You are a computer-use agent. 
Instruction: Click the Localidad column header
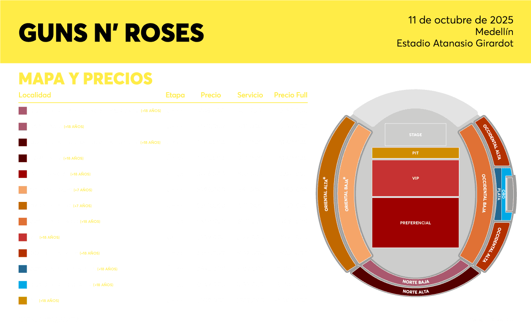(x=35, y=95)
